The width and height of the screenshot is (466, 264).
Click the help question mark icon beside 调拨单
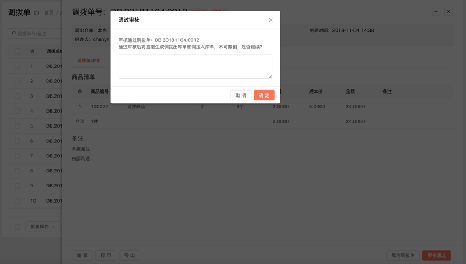pos(37,13)
